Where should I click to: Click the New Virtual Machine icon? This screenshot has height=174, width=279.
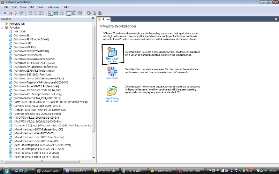click(x=112, y=52)
